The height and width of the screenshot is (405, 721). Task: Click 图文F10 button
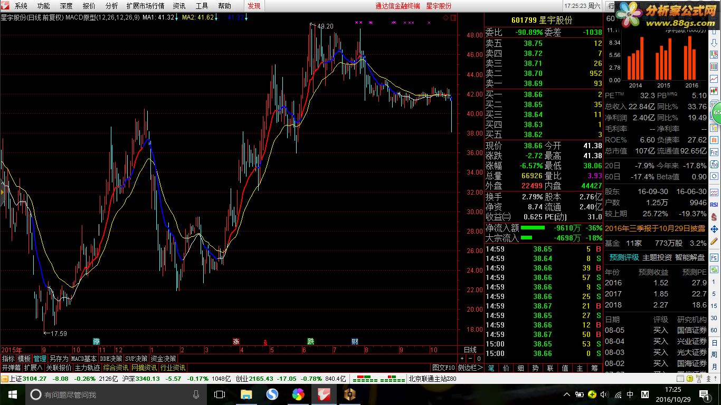pos(444,368)
